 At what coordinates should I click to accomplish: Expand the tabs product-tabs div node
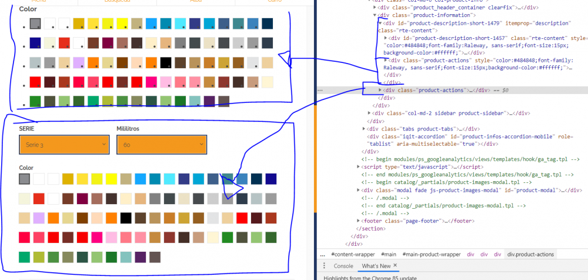click(x=364, y=129)
